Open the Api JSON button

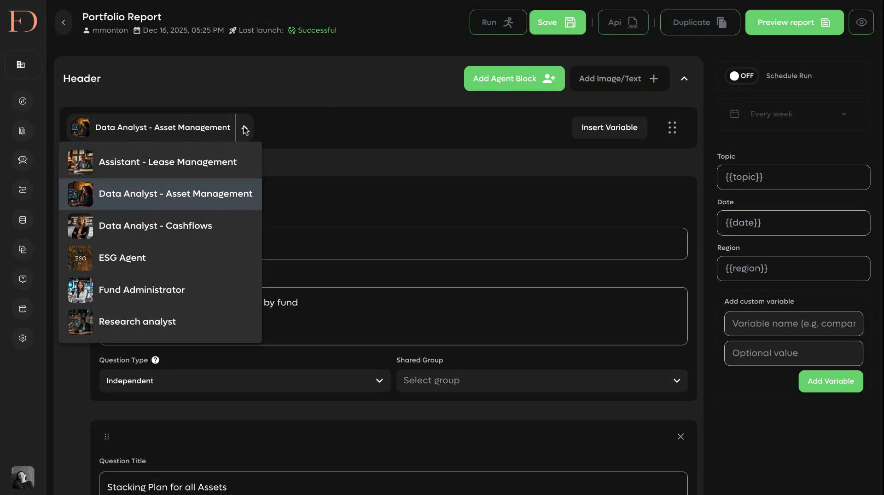tap(623, 23)
